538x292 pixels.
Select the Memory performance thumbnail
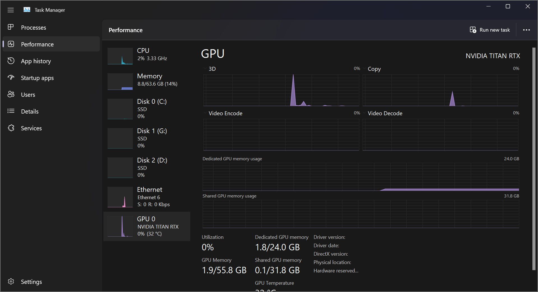point(120,81)
